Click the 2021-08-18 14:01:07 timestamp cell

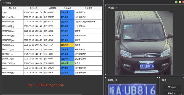(33, 12)
